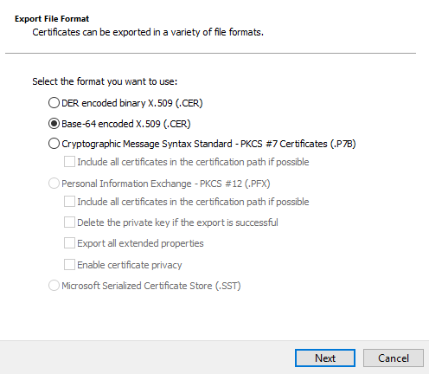
Task: Click the 'Certificates can be exported' description text
Action: pos(148,32)
